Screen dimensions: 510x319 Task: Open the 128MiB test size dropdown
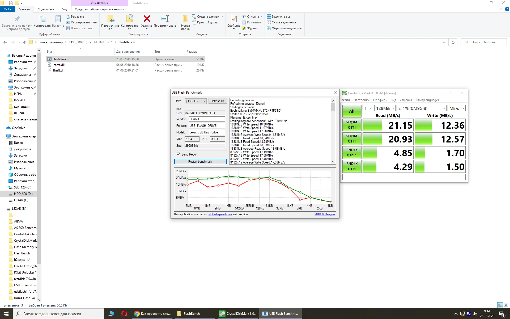tap(385, 108)
